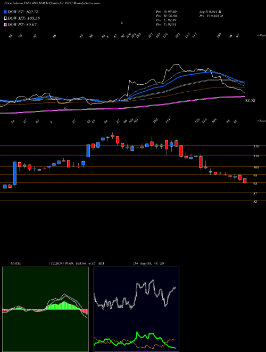Image resolution: width=266 pixels, height=352 pixels.
Task: Click the blue DOW ST legend swatch
Action: (5, 12)
